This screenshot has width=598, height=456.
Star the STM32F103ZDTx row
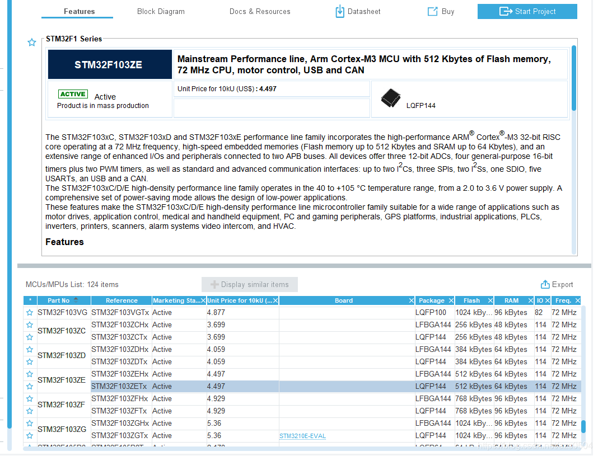click(30, 361)
